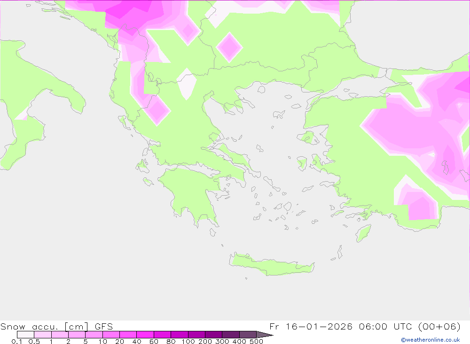Viewport: 470px width, 344px height.
Task: Select the 0.5–1 cm legend color box
Action: click(x=43, y=335)
